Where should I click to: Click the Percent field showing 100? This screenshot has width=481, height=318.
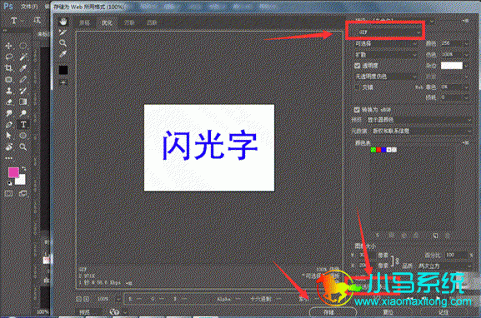[x=456, y=255]
